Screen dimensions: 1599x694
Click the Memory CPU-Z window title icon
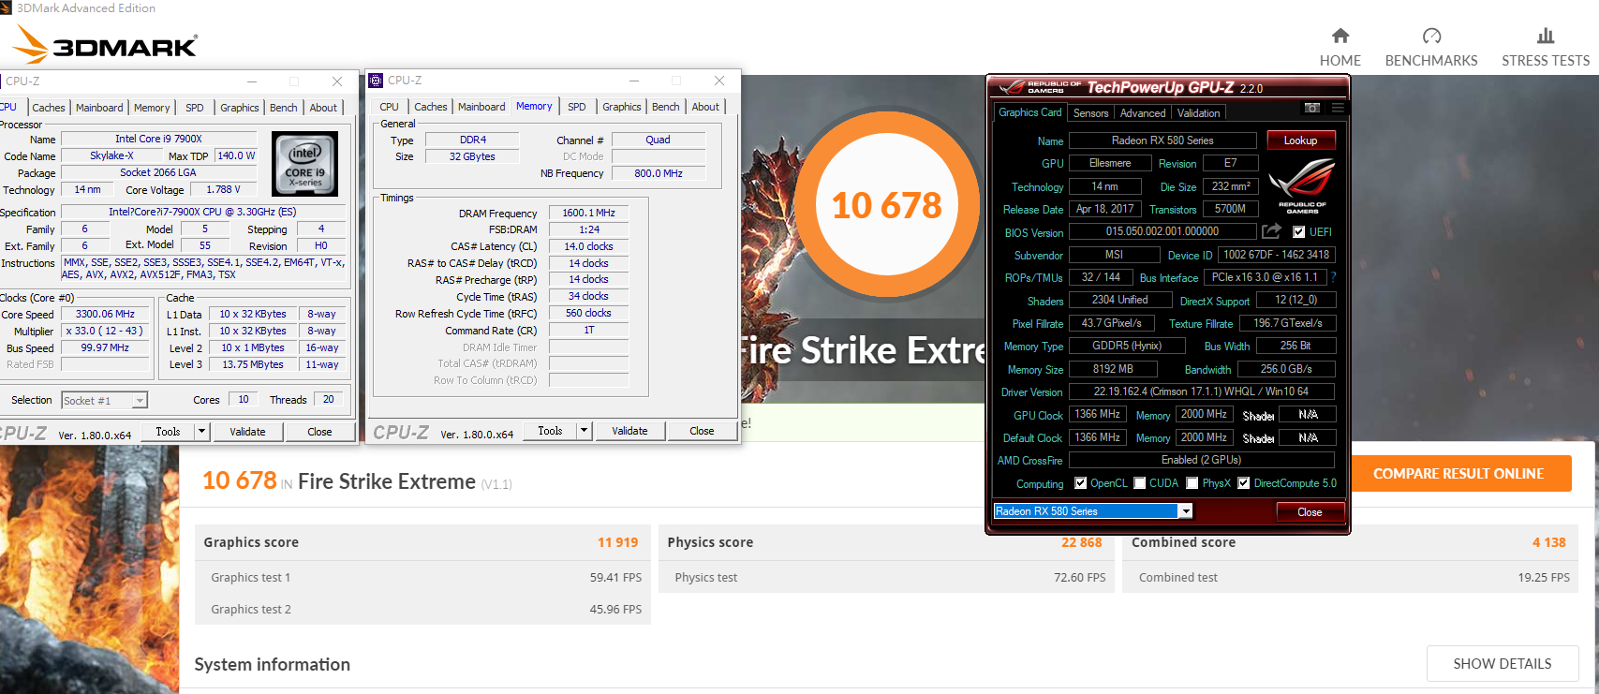pyautogui.click(x=376, y=81)
